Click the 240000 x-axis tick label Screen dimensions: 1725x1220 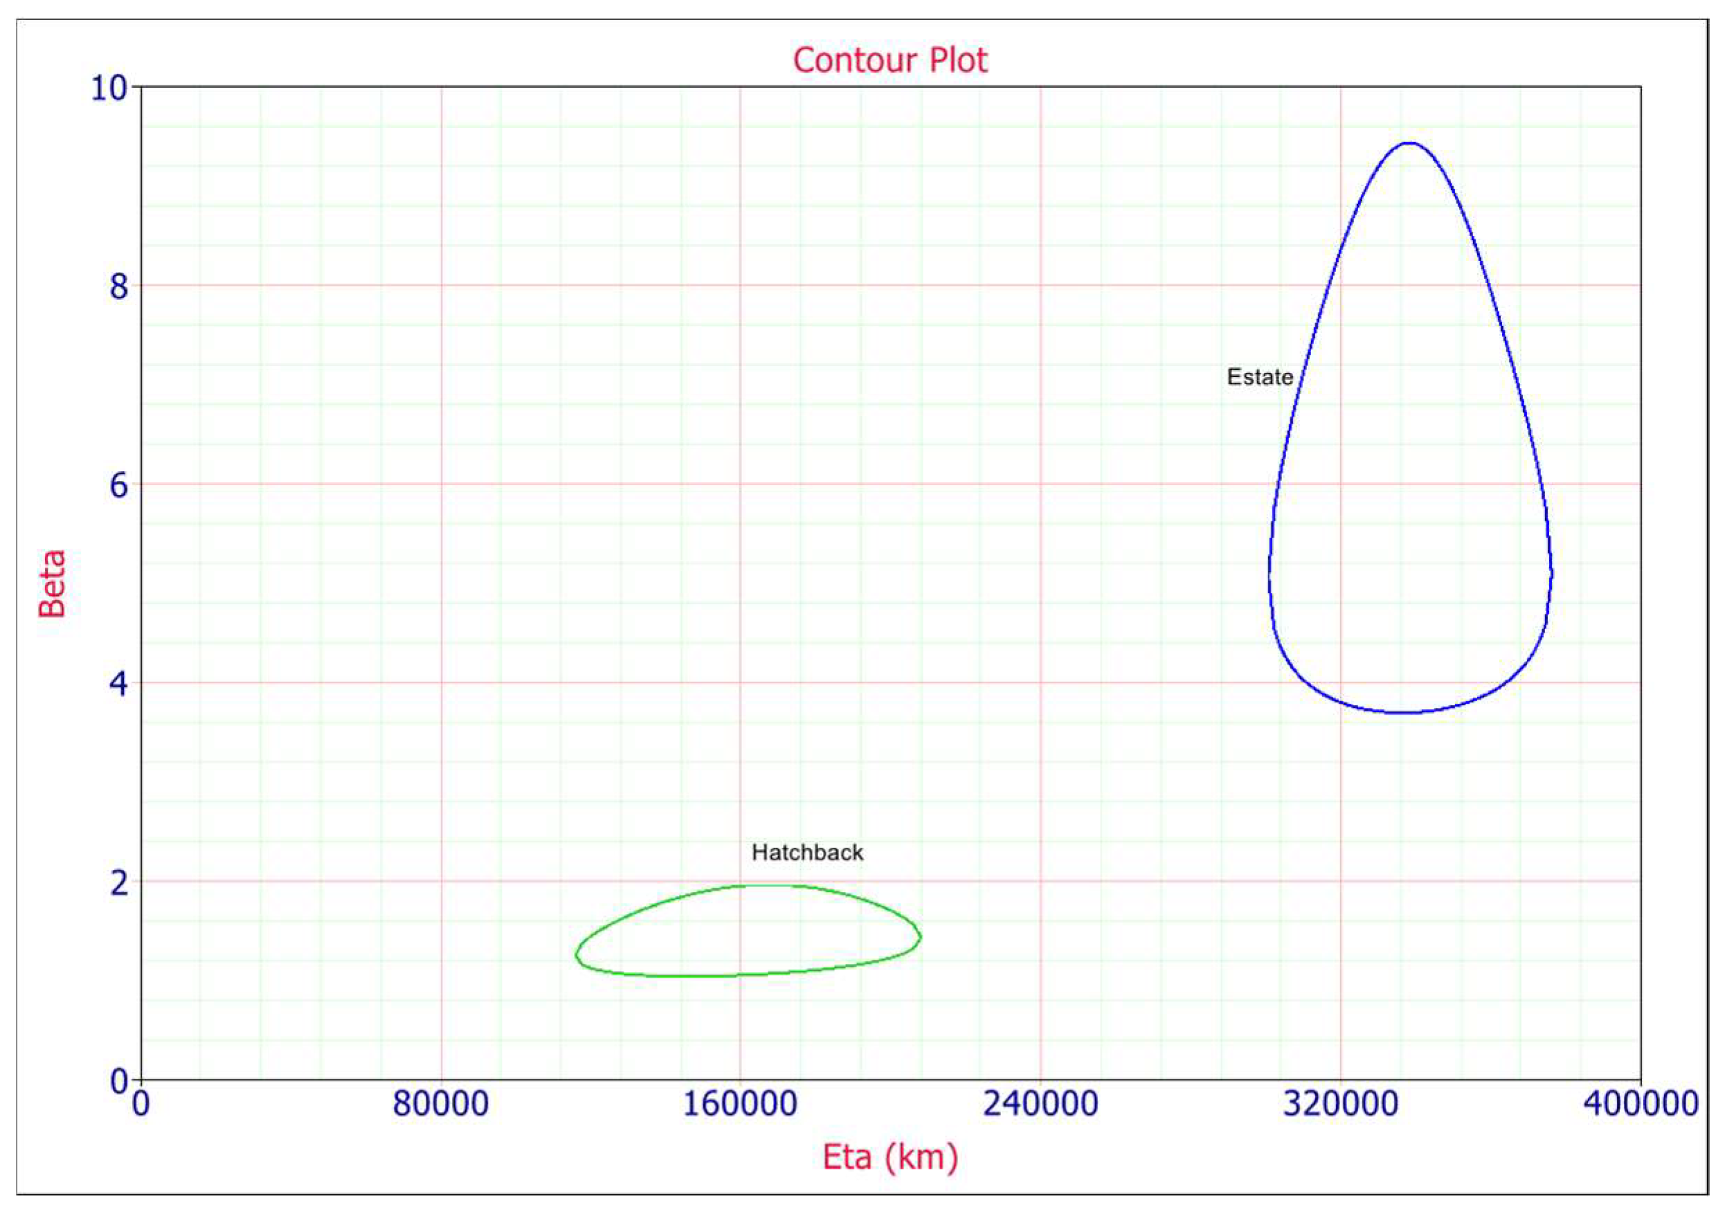[x=1040, y=1104]
